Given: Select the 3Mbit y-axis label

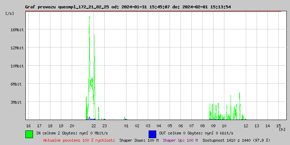Looking at the screenshot, I should click(x=18, y=102).
